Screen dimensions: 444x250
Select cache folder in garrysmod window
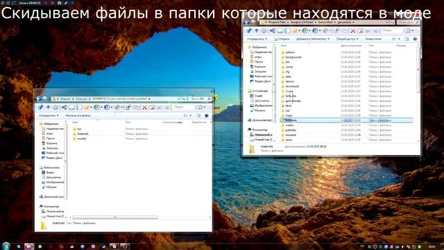(x=287, y=67)
